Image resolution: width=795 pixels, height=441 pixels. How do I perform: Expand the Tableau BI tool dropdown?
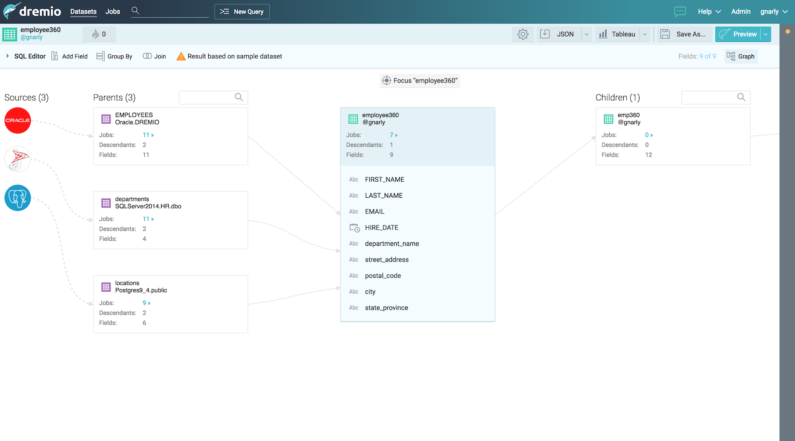pyautogui.click(x=645, y=34)
